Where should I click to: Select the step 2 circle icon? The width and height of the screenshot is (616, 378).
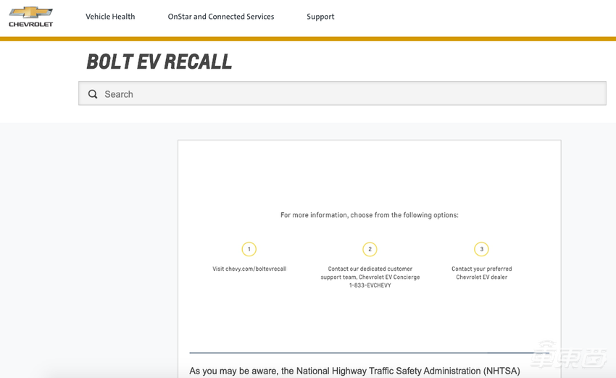tap(370, 249)
